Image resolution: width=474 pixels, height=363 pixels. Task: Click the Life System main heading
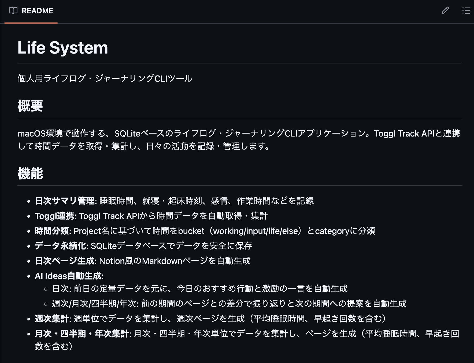[x=63, y=48]
